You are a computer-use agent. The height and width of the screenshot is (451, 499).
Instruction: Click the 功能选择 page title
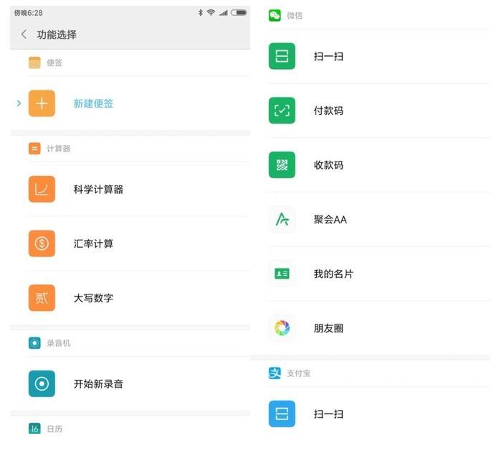point(57,34)
